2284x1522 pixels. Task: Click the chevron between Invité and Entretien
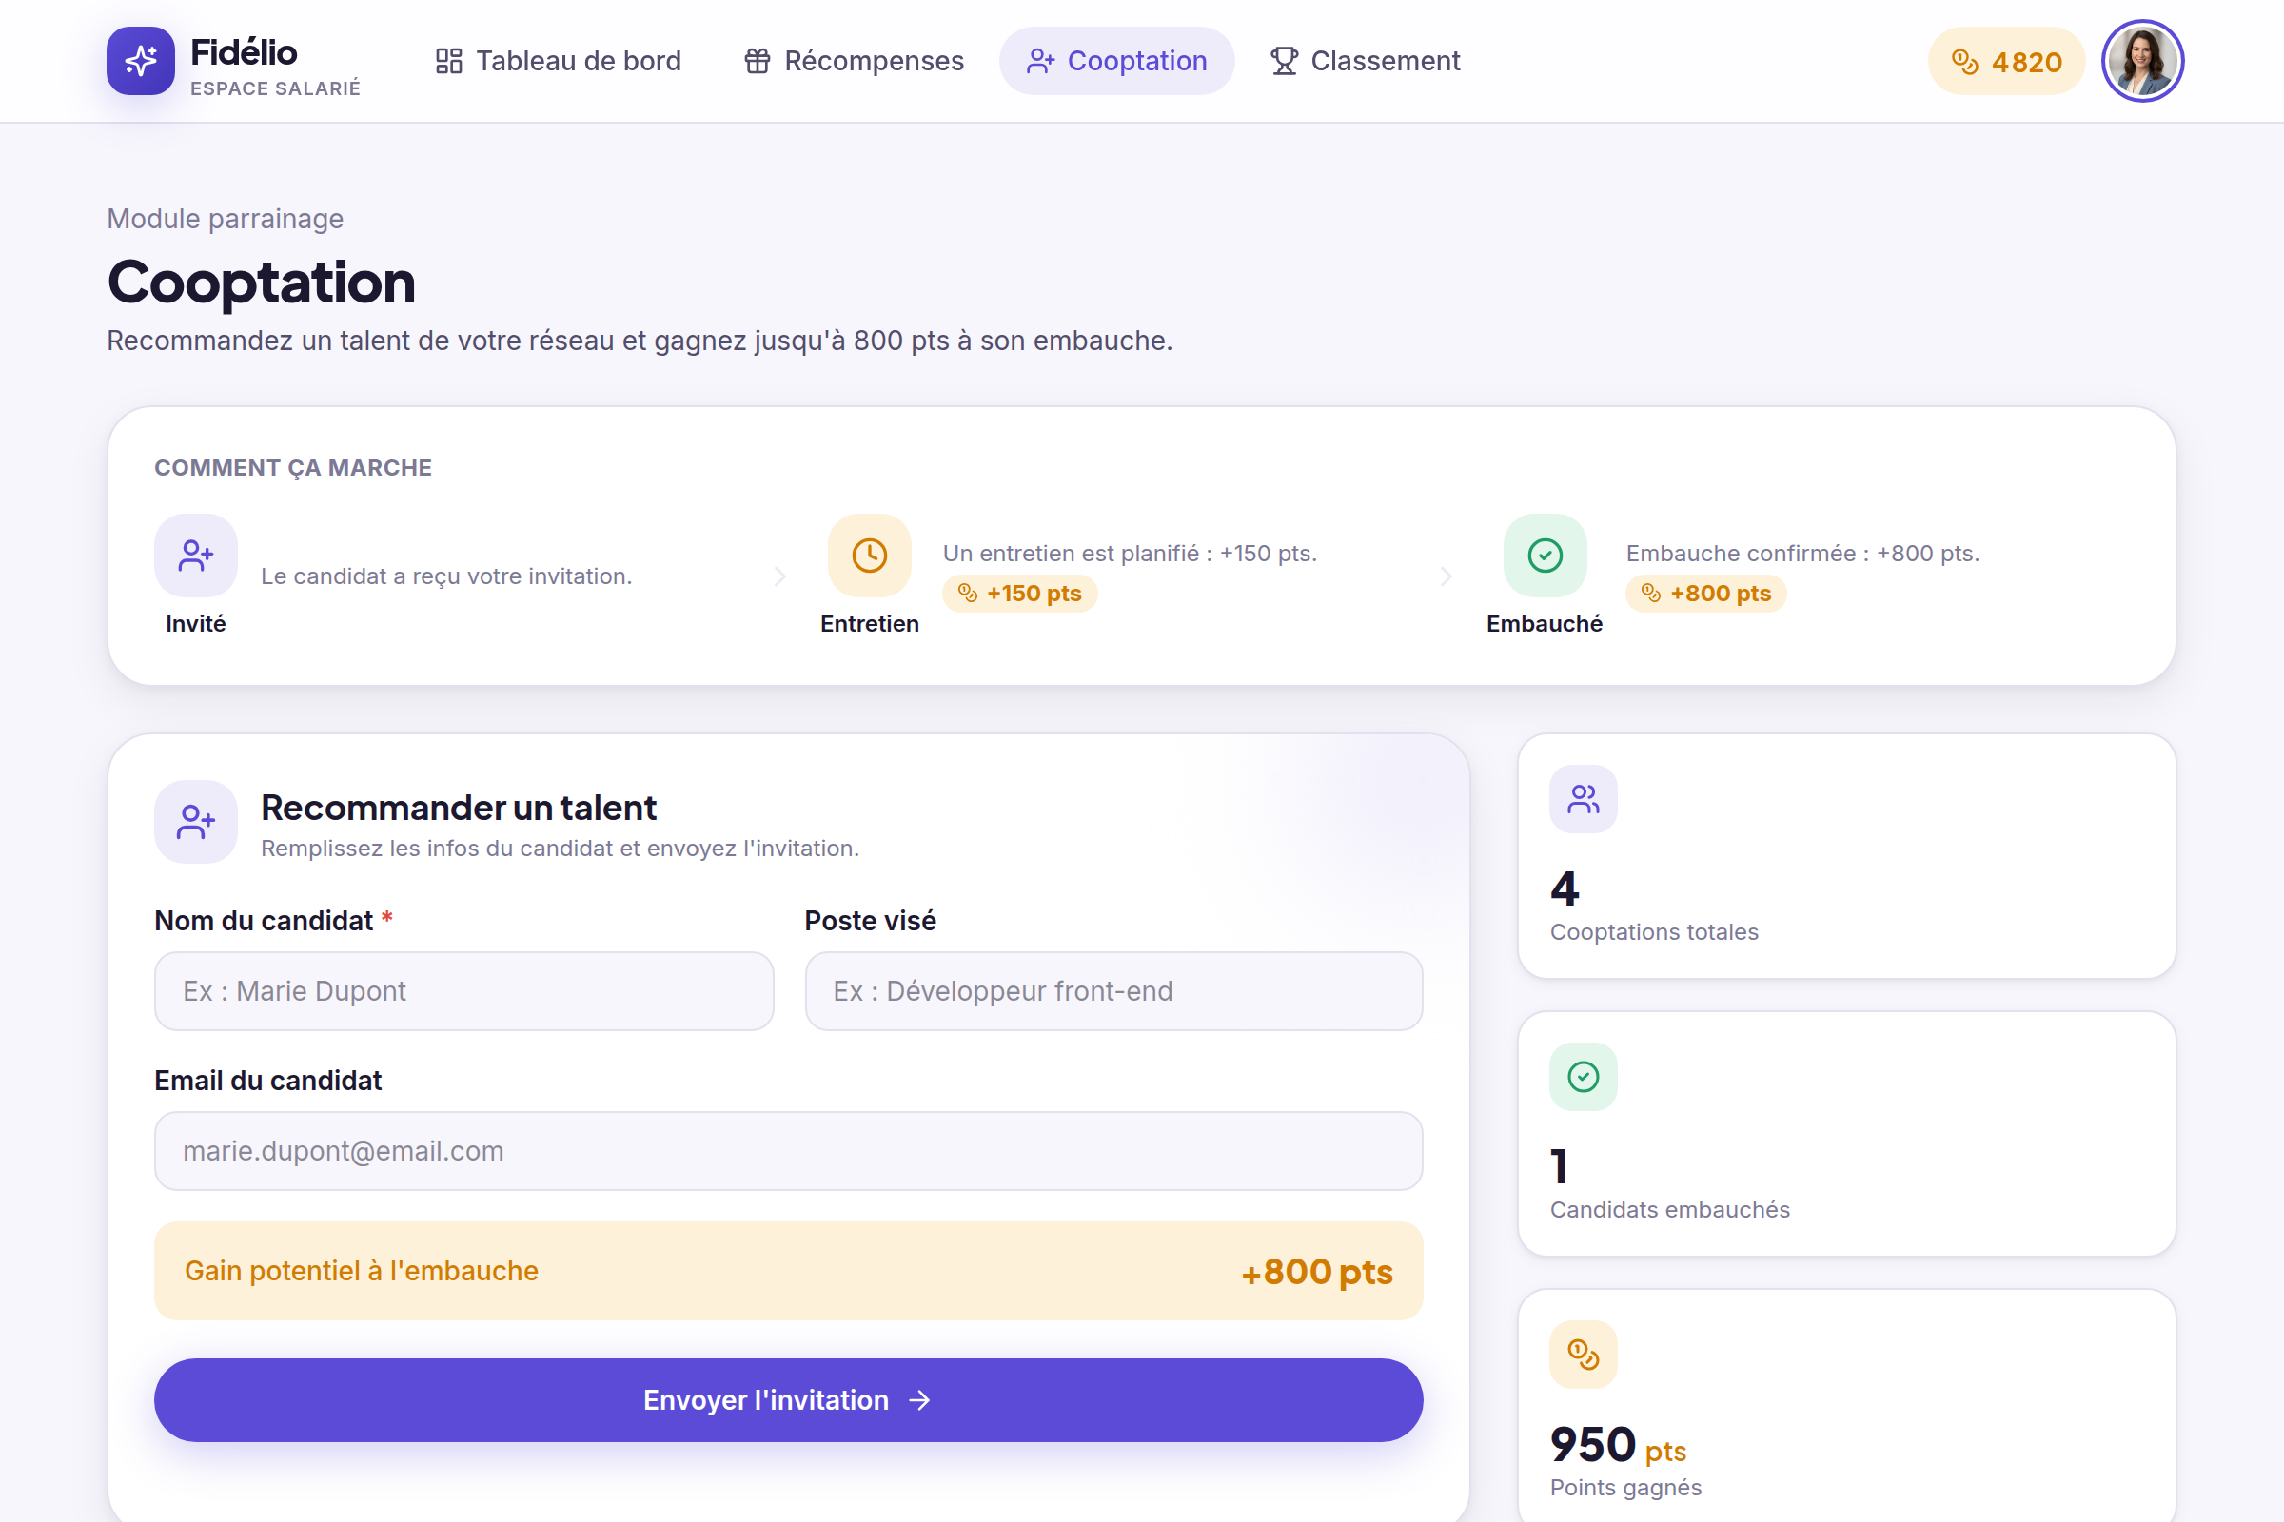click(779, 577)
